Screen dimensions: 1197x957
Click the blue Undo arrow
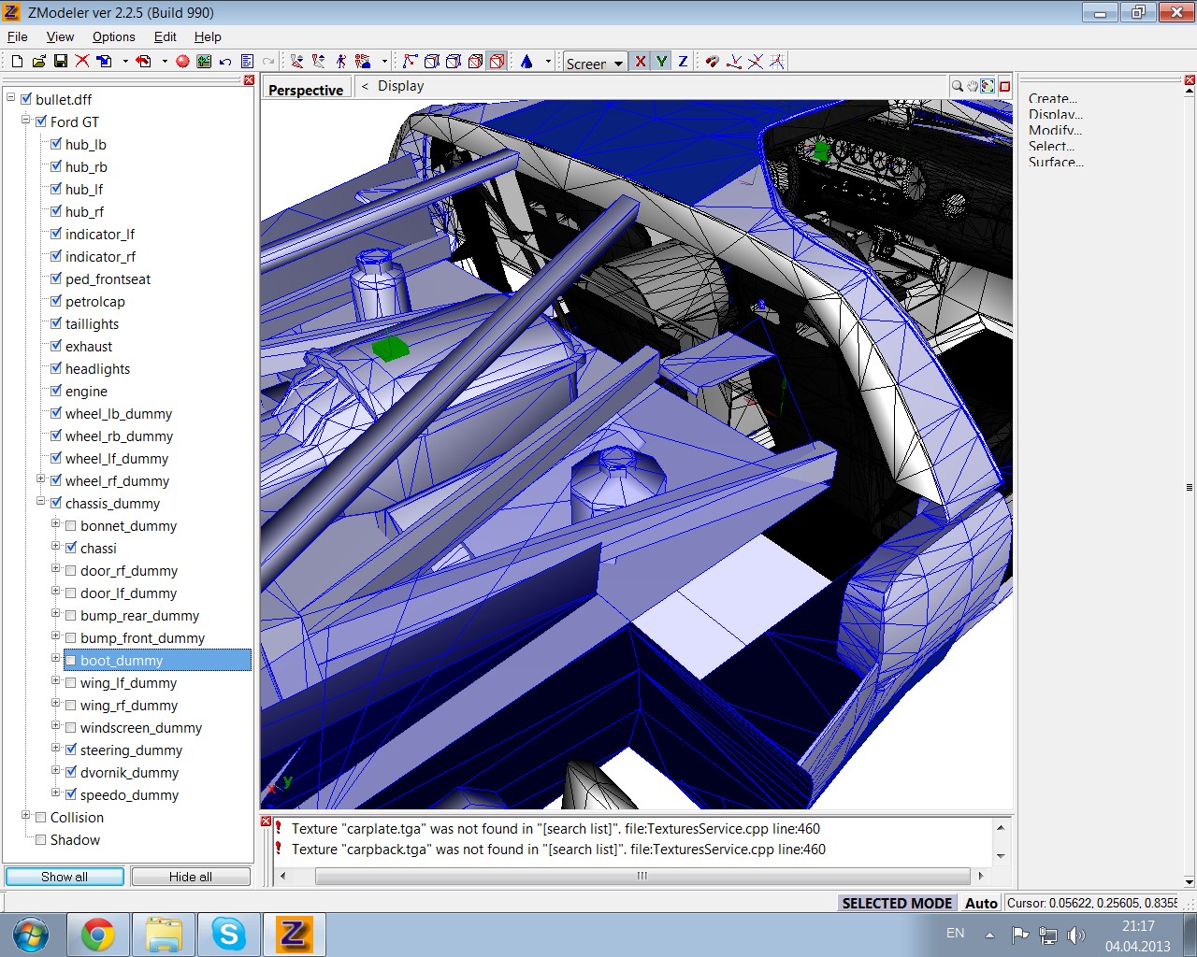pos(225,62)
